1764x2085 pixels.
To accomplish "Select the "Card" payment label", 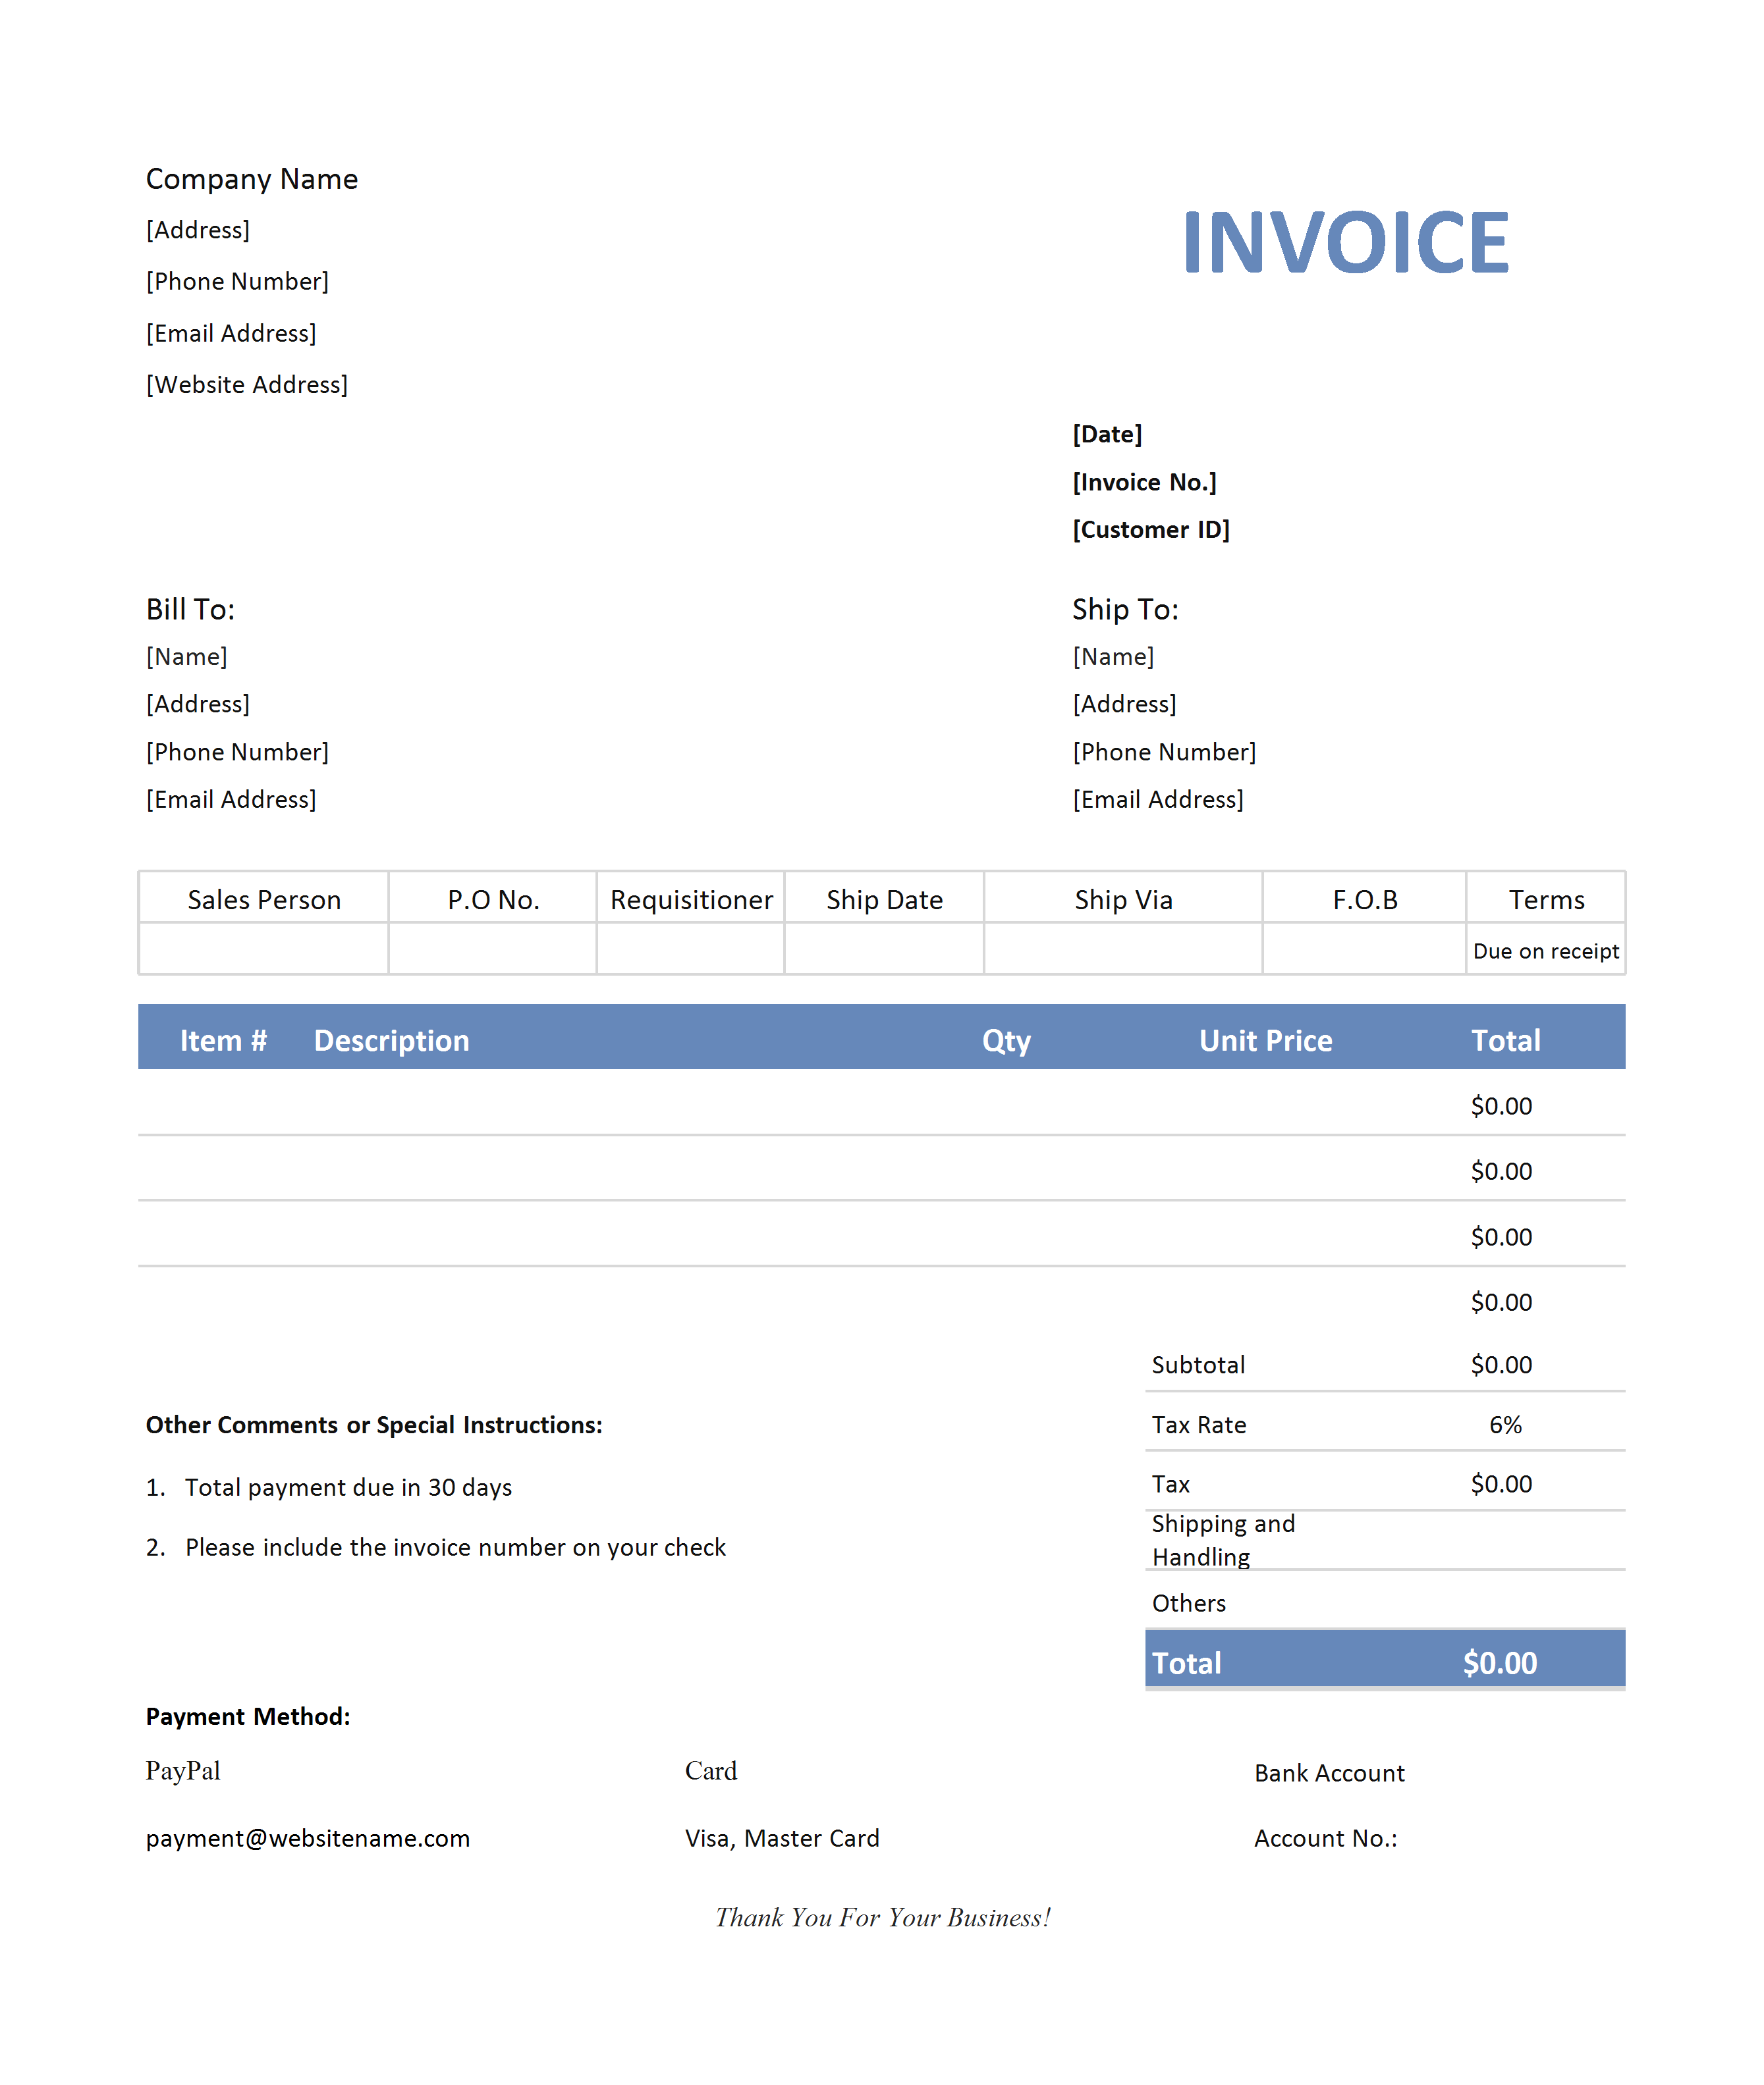I will [711, 1772].
